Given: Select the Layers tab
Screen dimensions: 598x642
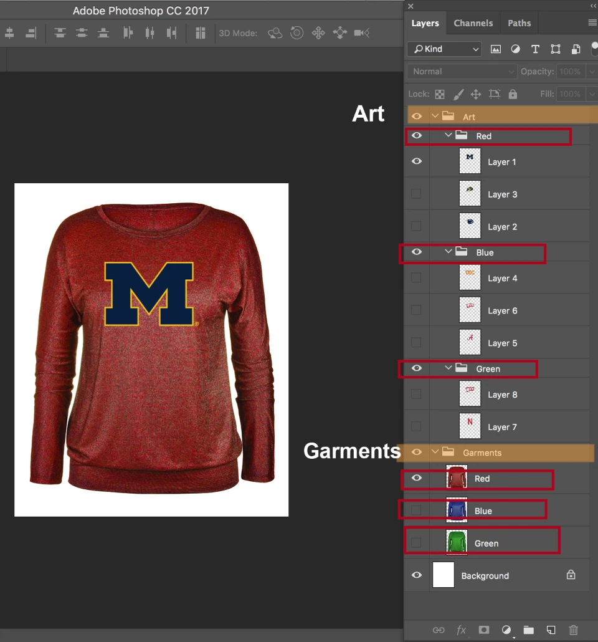Looking at the screenshot, I should click(x=425, y=23).
